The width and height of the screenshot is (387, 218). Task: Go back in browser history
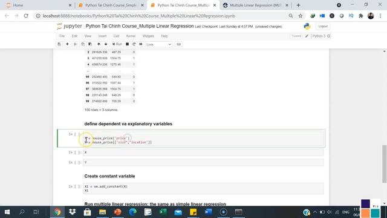7,16
